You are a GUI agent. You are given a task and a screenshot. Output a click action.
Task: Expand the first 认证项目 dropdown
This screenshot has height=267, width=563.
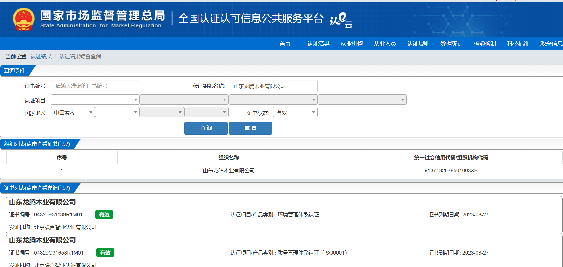95,100
